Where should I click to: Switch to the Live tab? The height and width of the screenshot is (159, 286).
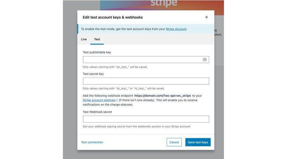84,39
